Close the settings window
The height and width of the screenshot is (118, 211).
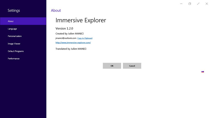207,4
